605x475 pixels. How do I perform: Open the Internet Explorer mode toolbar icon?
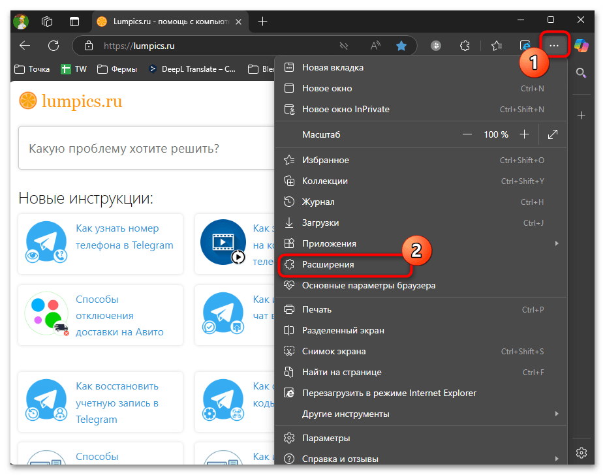(x=525, y=46)
